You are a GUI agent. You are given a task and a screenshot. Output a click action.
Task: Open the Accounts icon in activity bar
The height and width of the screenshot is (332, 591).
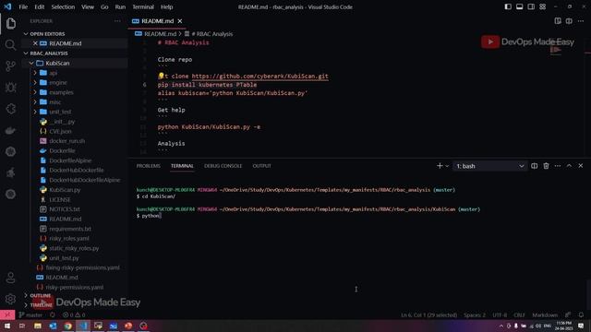[10, 278]
